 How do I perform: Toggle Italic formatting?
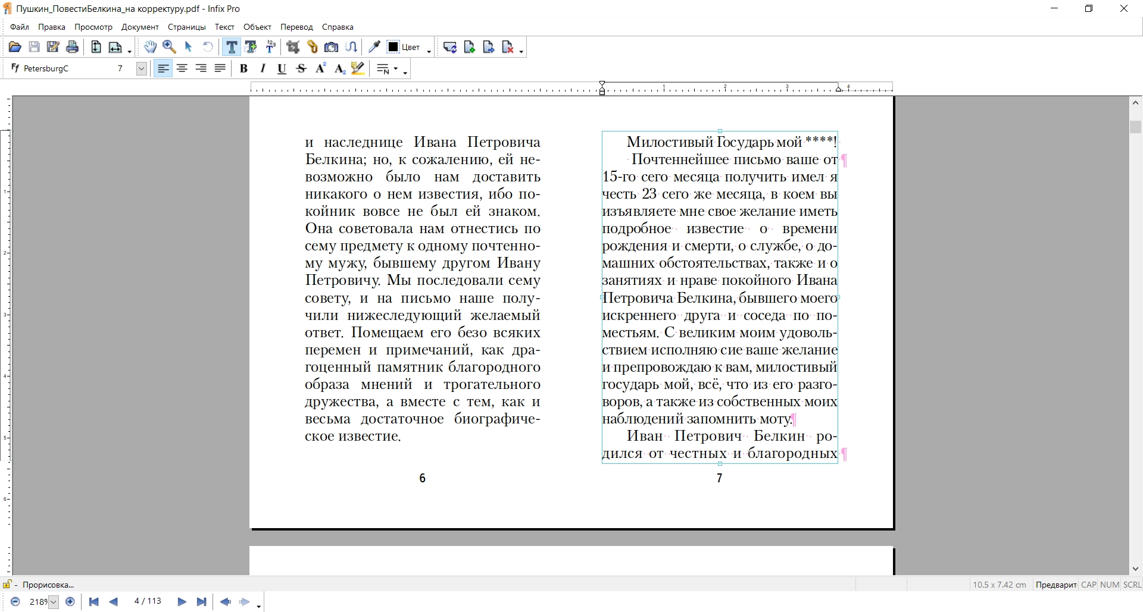263,69
